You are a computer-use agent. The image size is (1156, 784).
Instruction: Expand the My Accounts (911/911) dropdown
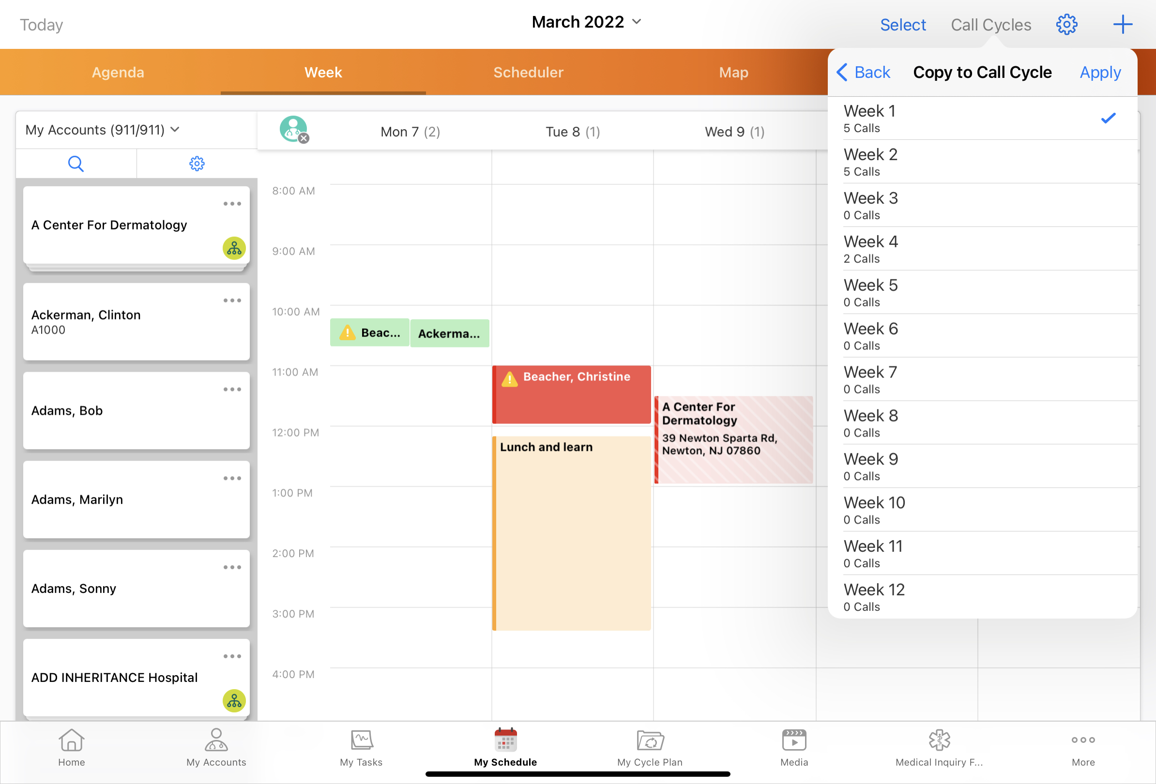coord(102,130)
